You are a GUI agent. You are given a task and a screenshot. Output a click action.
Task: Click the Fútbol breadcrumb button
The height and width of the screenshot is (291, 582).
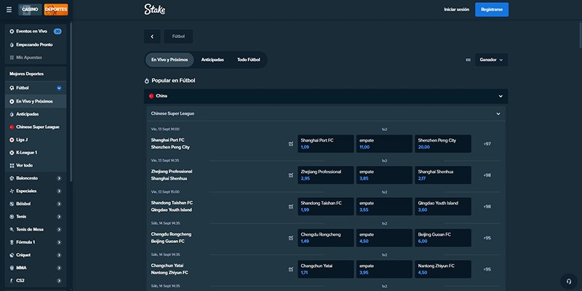178,36
